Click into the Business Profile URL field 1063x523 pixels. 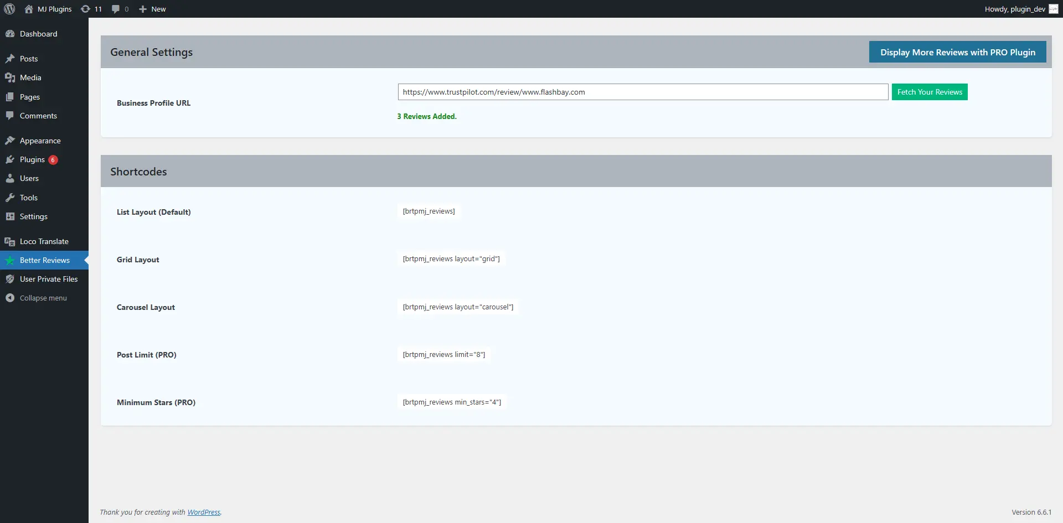tap(643, 92)
